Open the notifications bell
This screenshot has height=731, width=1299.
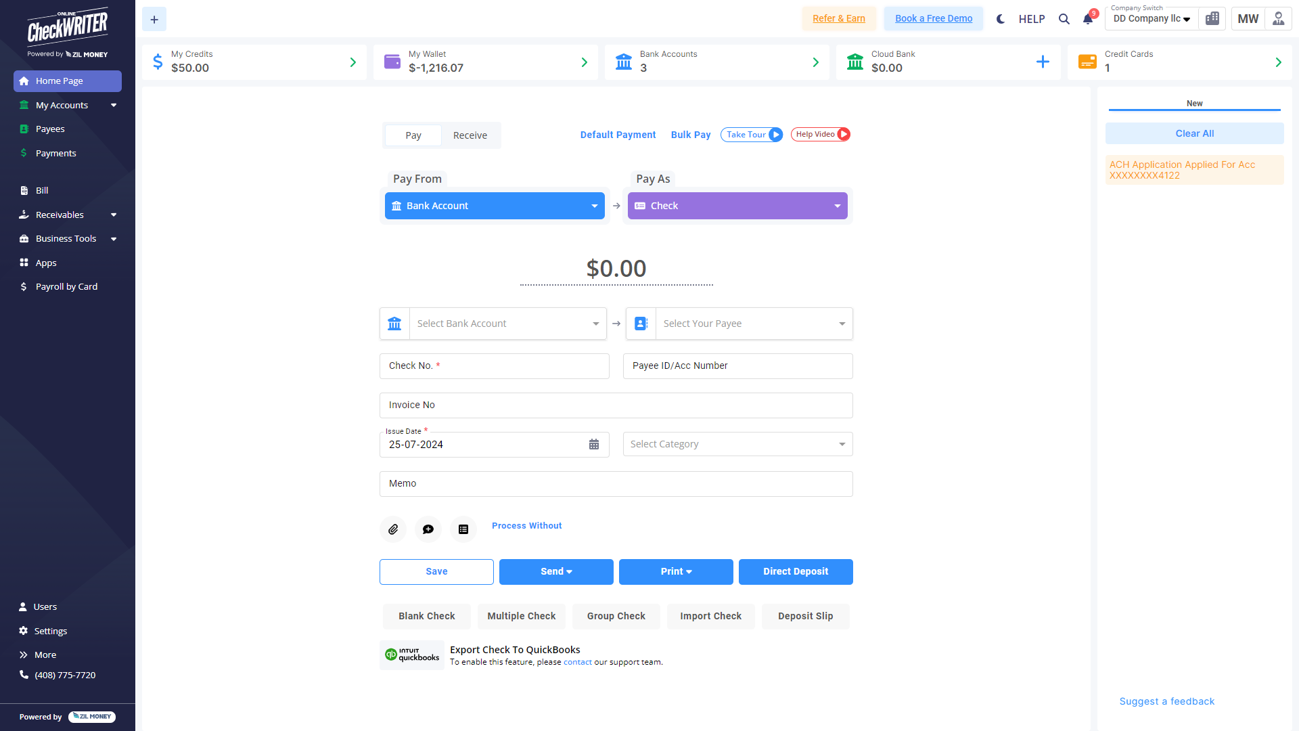pyautogui.click(x=1088, y=19)
